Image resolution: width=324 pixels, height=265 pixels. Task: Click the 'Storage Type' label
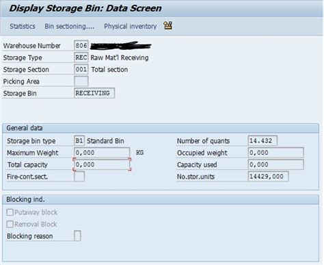pos(23,58)
